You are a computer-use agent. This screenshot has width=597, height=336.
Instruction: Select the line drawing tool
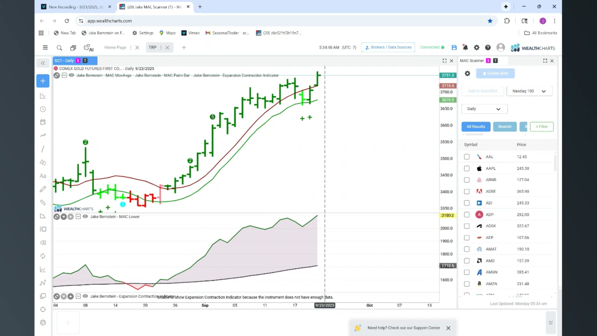(43, 149)
